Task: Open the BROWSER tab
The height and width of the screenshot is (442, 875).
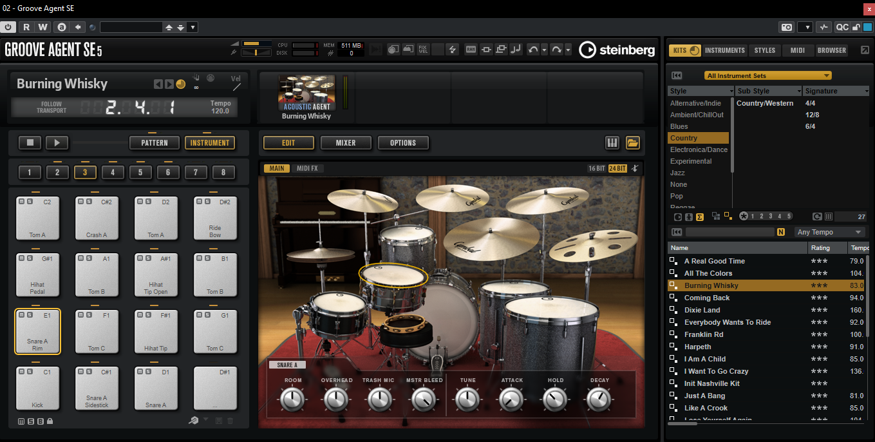Action: tap(832, 50)
